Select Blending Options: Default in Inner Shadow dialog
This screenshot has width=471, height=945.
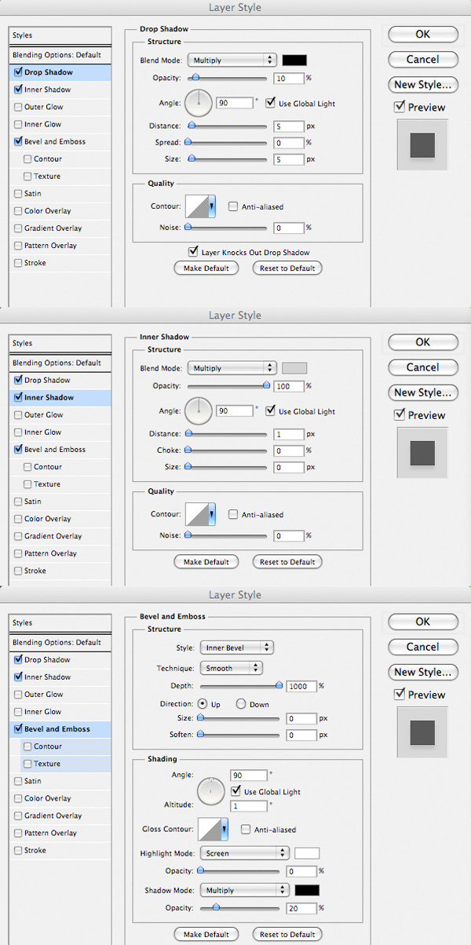[60, 363]
